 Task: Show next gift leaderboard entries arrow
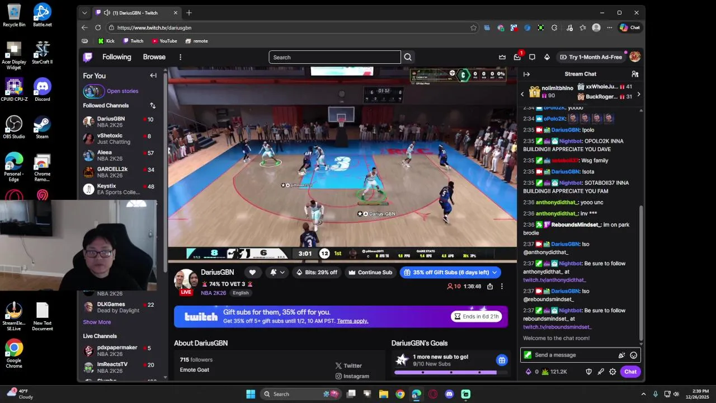pyautogui.click(x=639, y=94)
